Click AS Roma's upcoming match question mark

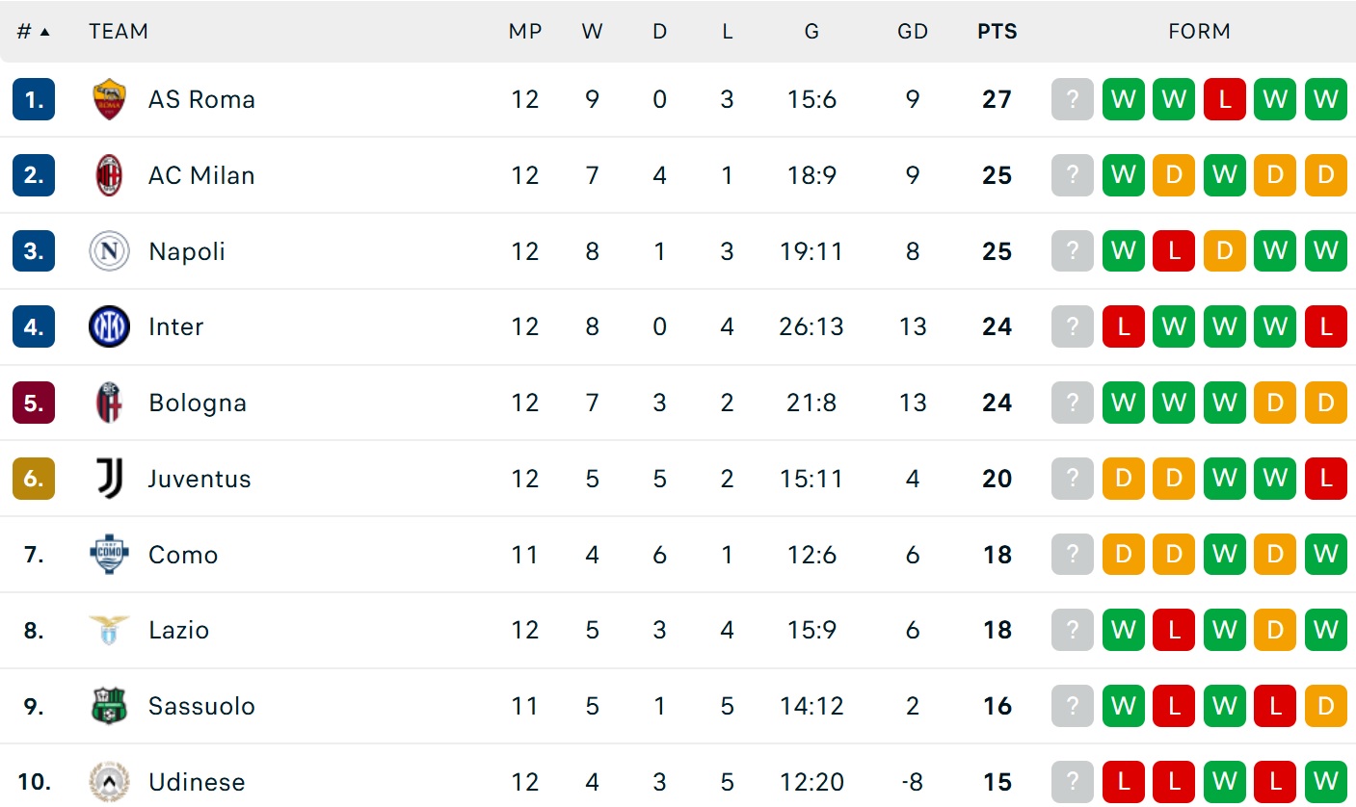pyautogui.click(x=1073, y=99)
